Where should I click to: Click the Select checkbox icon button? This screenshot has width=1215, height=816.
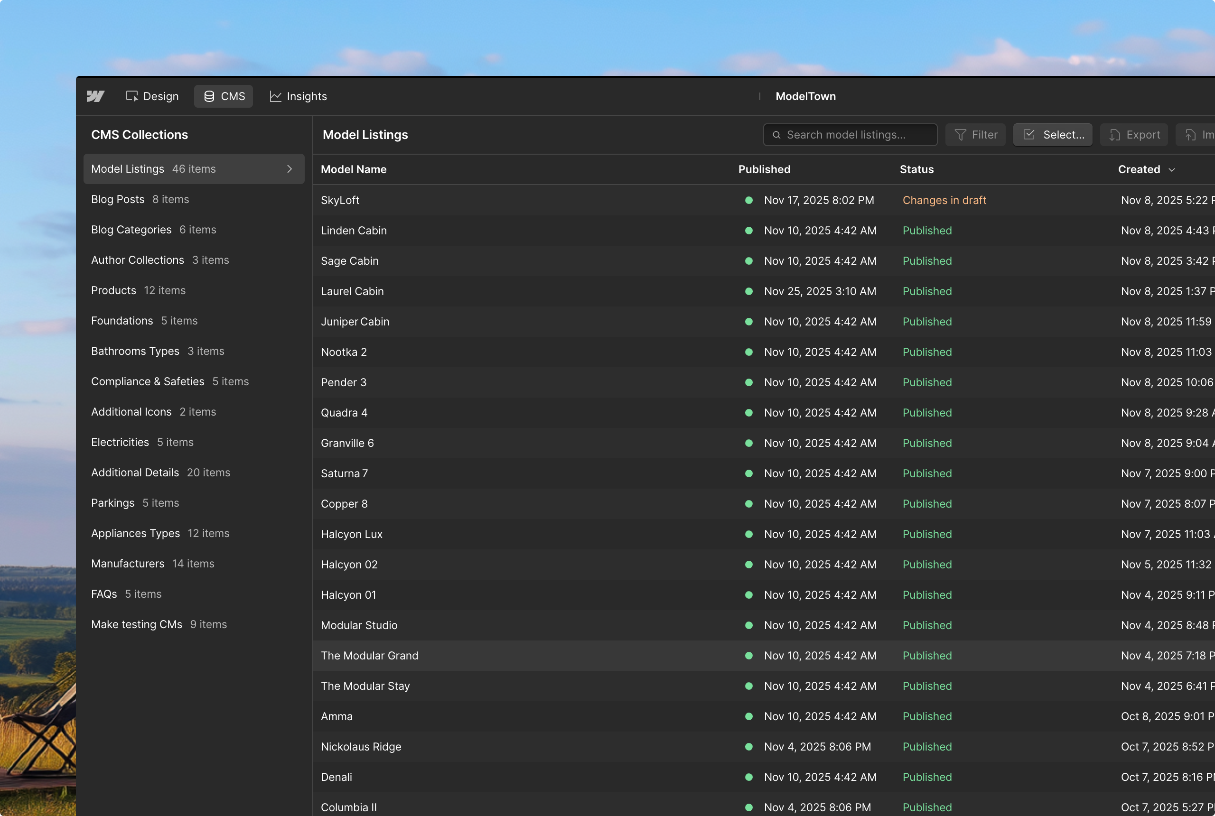pyautogui.click(x=1029, y=135)
